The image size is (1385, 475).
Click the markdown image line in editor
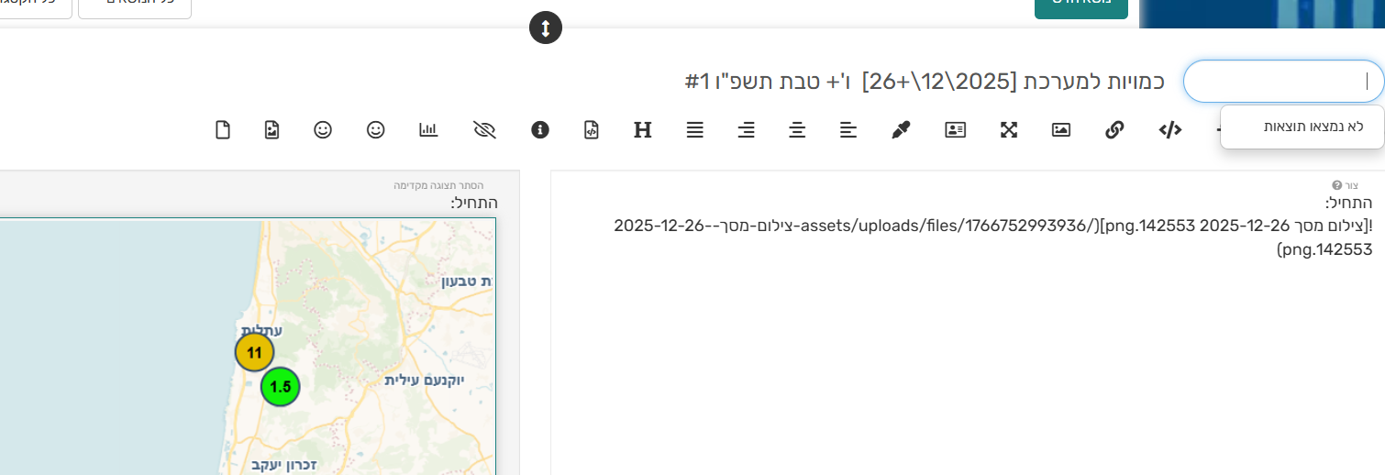coord(992,237)
